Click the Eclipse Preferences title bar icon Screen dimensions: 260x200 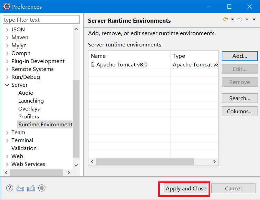pyautogui.click(x=7, y=7)
